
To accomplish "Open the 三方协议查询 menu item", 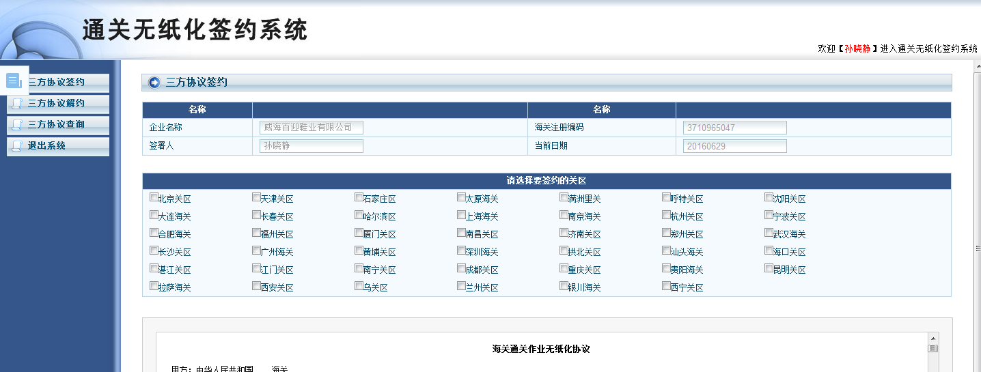I will coord(58,125).
